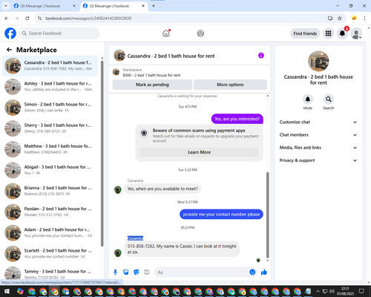Expand Privacy & support section
This screenshot has height=297, width=371.
tap(318, 160)
